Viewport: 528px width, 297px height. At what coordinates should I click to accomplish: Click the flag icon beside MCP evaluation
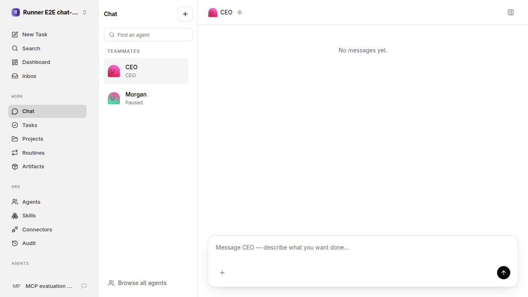84,286
